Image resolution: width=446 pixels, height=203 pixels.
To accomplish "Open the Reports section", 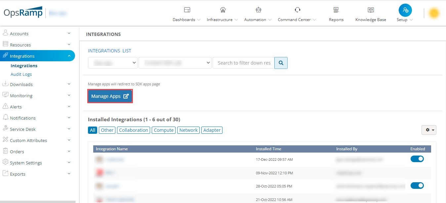I will pos(336,13).
